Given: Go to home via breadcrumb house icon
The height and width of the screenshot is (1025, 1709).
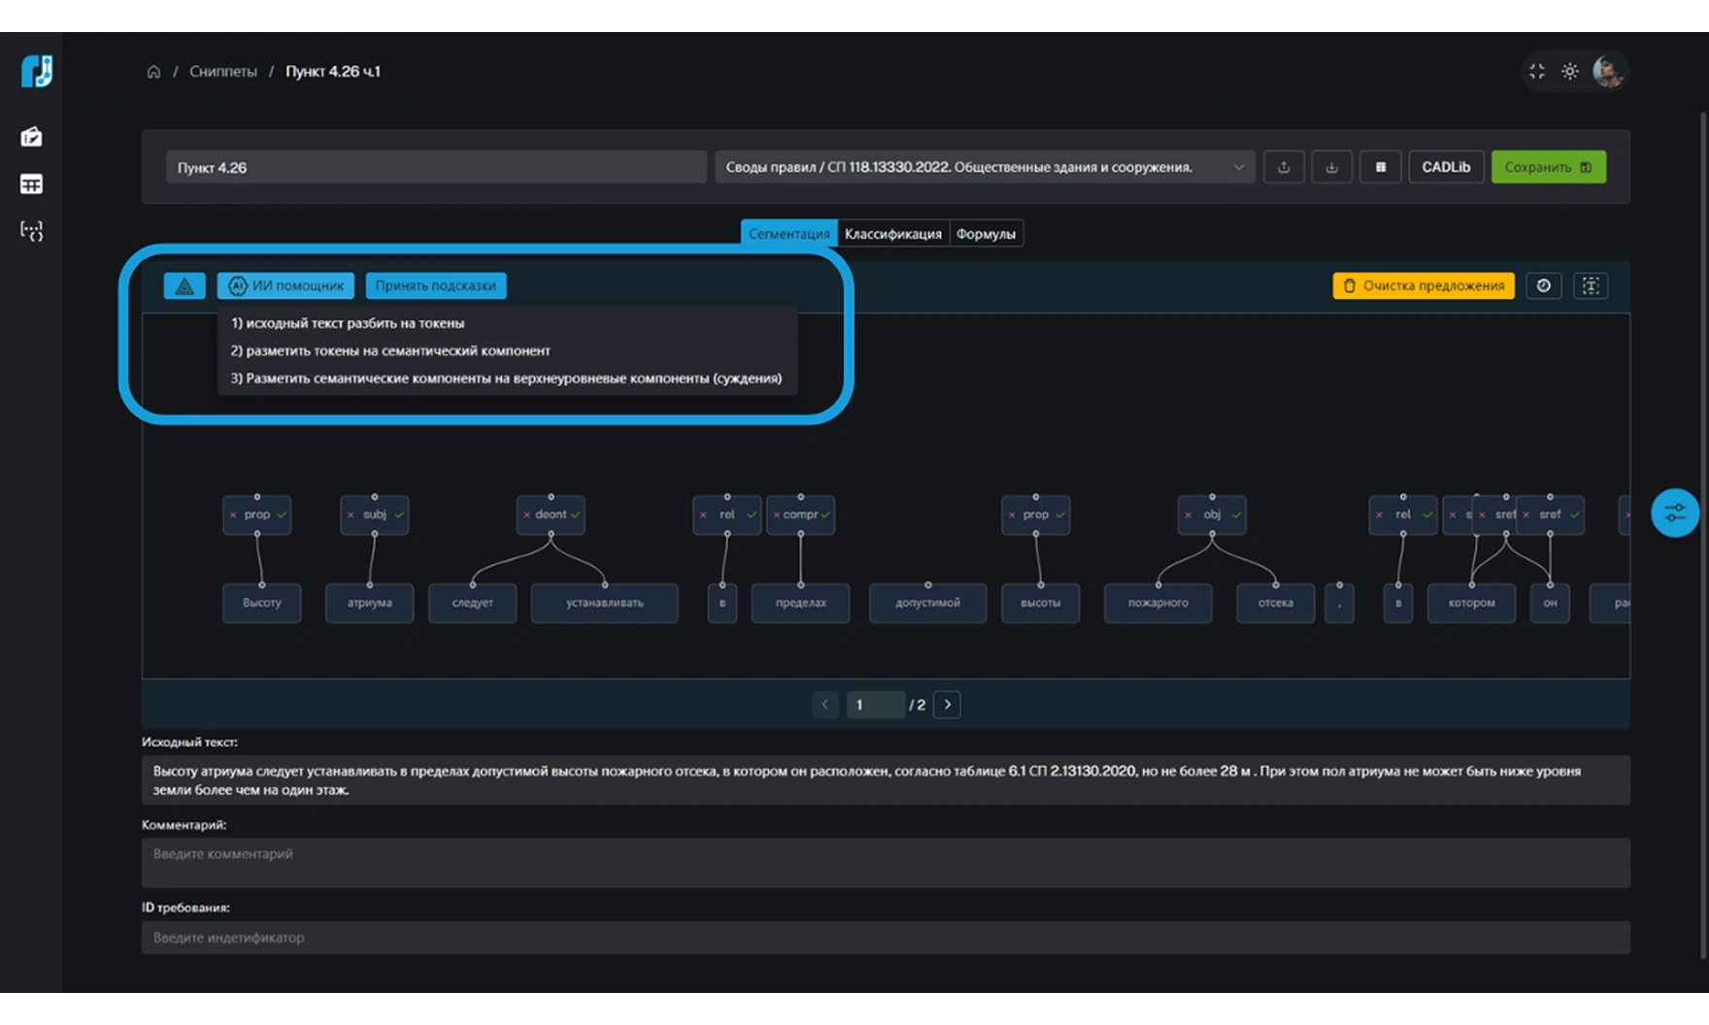Looking at the screenshot, I should coord(153,72).
